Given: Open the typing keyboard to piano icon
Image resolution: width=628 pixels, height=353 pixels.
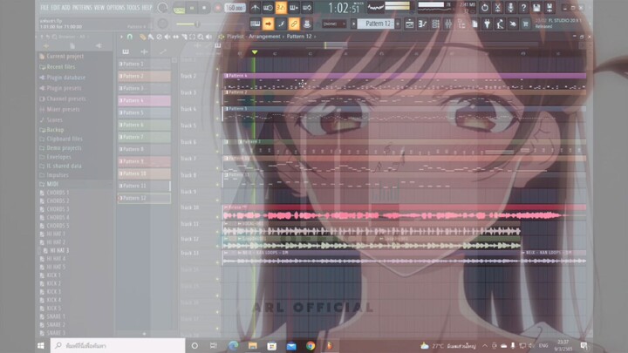Looking at the screenshot, I should [255, 24].
